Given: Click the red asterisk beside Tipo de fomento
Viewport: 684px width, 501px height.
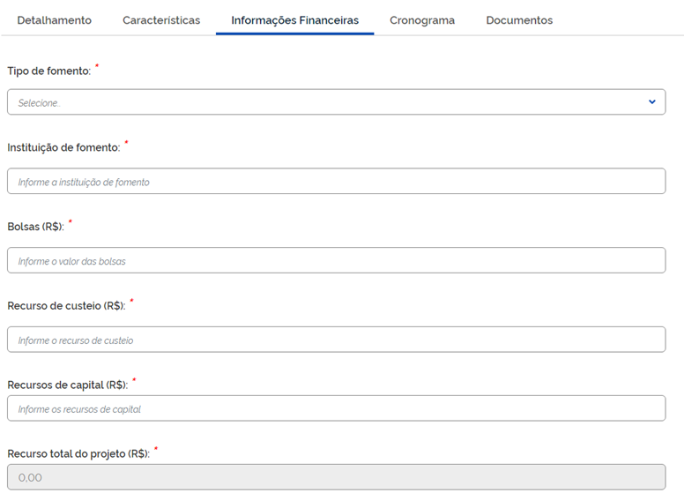Looking at the screenshot, I should [97, 67].
